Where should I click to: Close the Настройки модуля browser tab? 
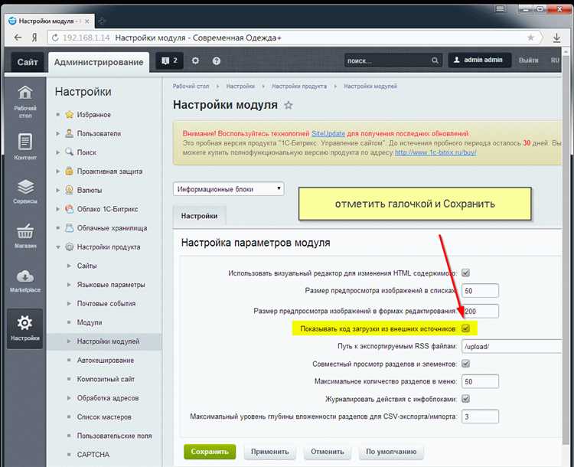pyautogui.click(x=86, y=21)
